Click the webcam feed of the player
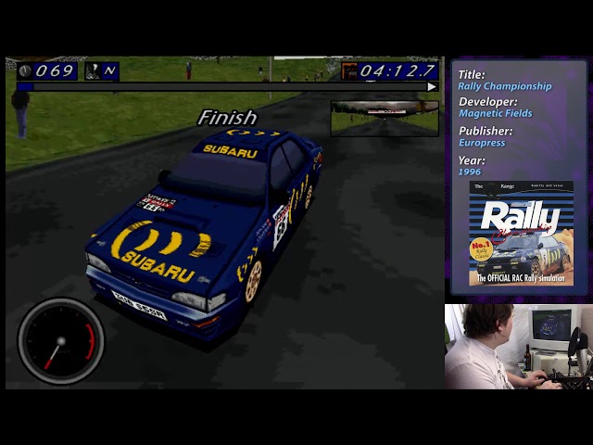The height and width of the screenshot is (445, 593). click(519, 346)
